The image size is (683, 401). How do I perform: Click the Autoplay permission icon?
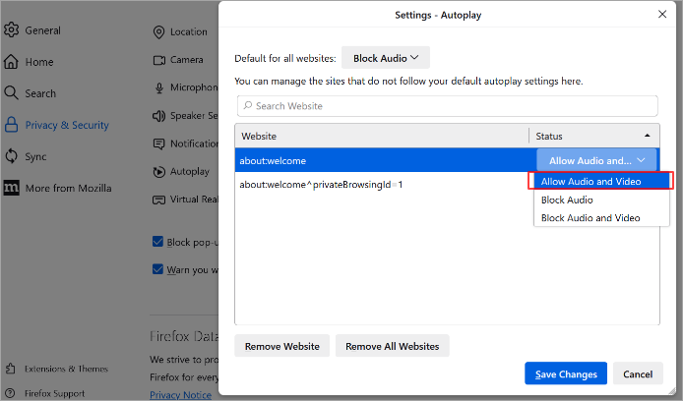click(159, 172)
